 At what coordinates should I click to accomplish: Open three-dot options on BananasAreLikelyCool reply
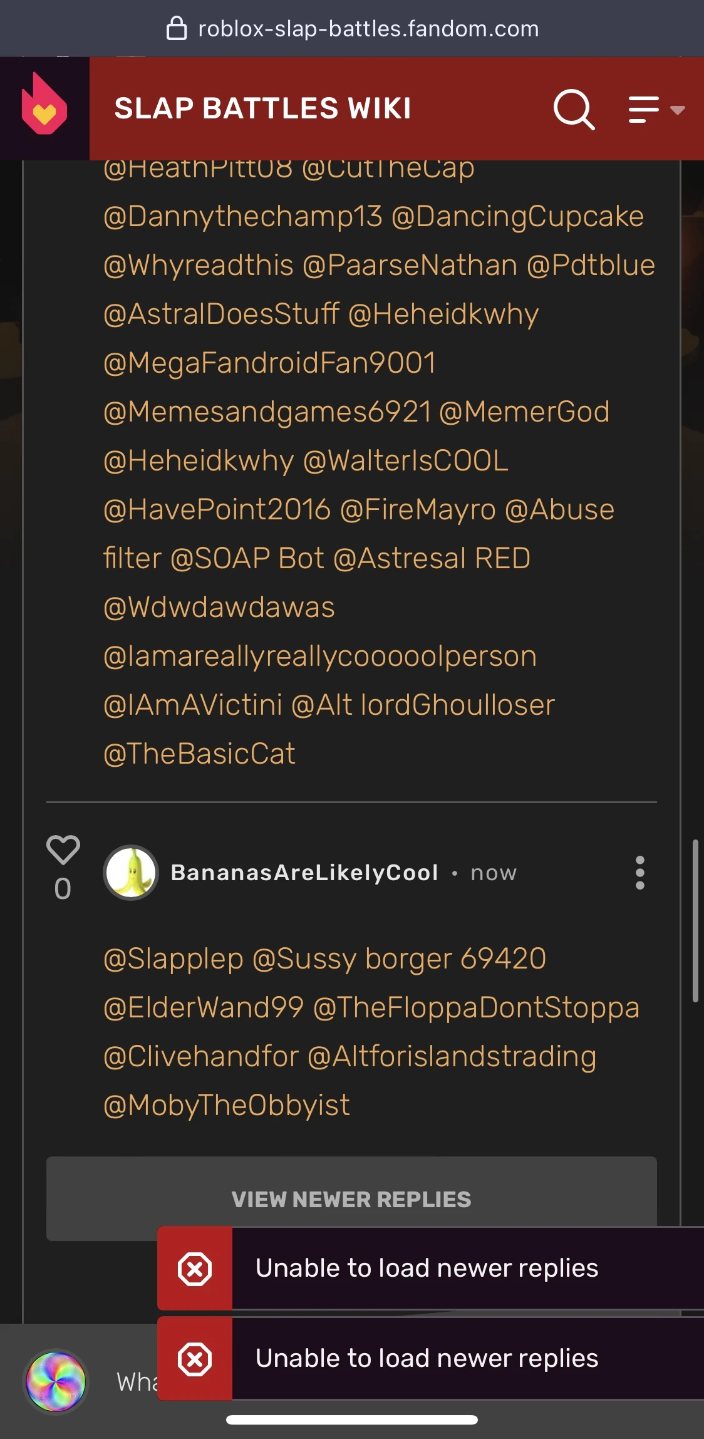[639, 873]
